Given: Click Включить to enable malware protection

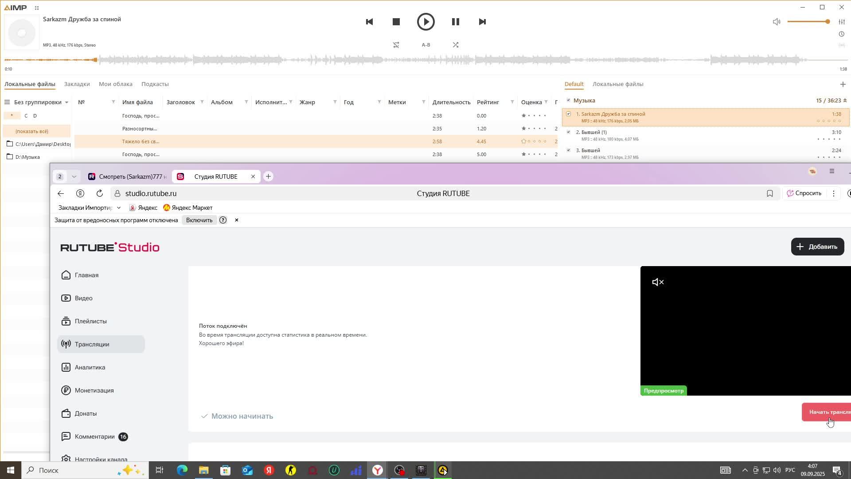Looking at the screenshot, I should click(199, 220).
